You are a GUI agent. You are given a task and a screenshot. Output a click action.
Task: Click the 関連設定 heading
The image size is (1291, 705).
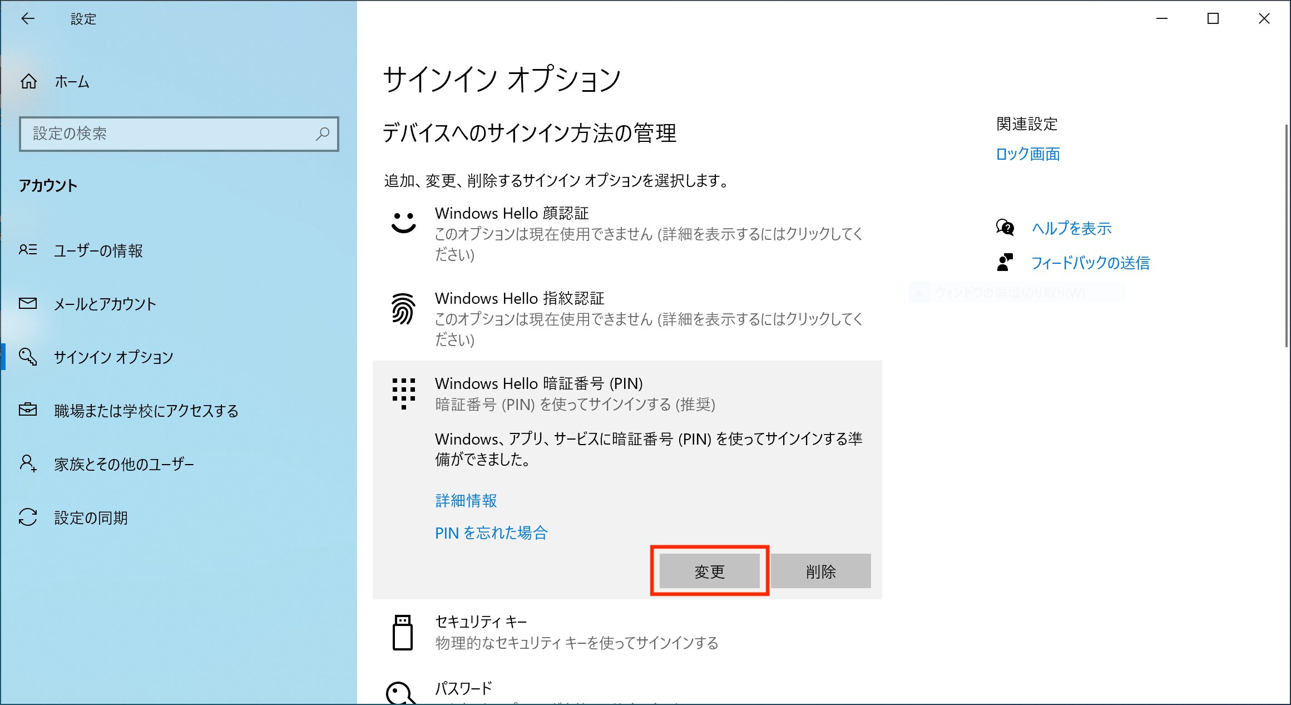1027,124
